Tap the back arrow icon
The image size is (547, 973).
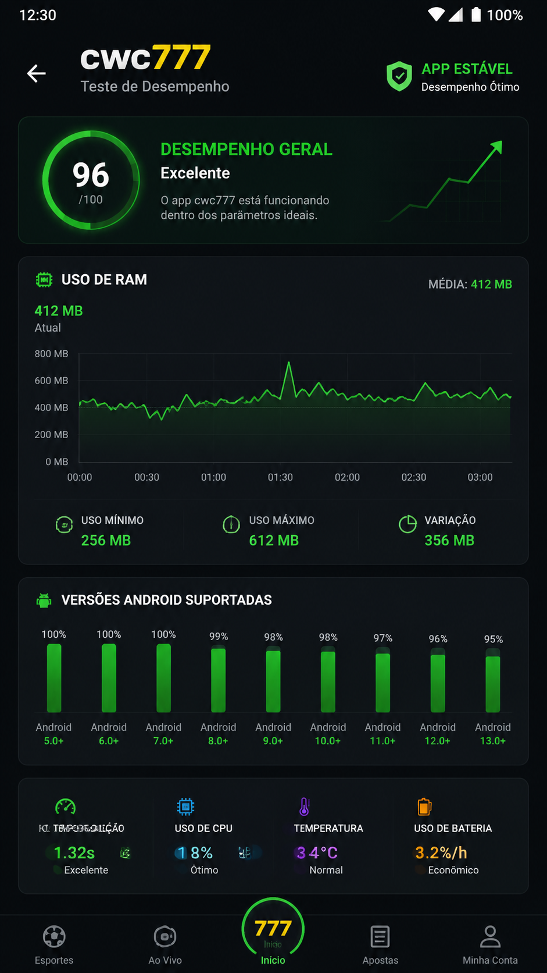[x=37, y=73]
